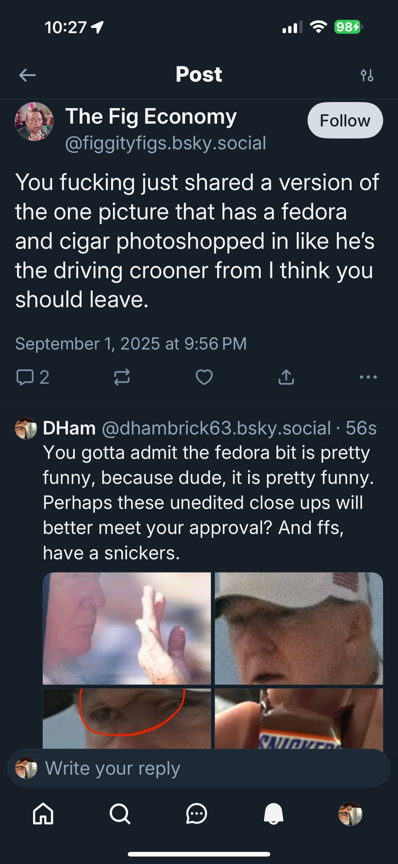Viewport: 398px width, 864px height.
Task: Open DHam's profile name link
Action: tap(69, 428)
